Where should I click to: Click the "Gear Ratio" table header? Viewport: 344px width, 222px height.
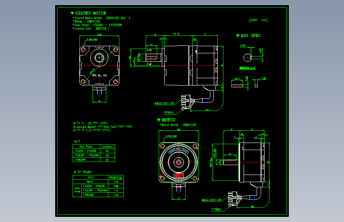click(x=86, y=147)
